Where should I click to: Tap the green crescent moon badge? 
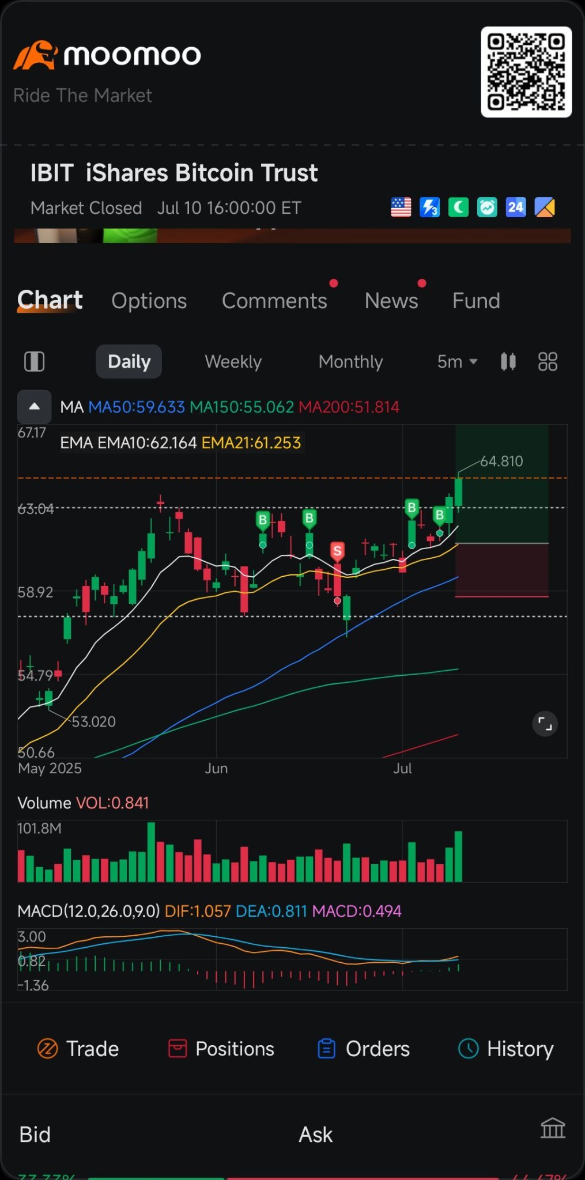[x=458, y=207]
